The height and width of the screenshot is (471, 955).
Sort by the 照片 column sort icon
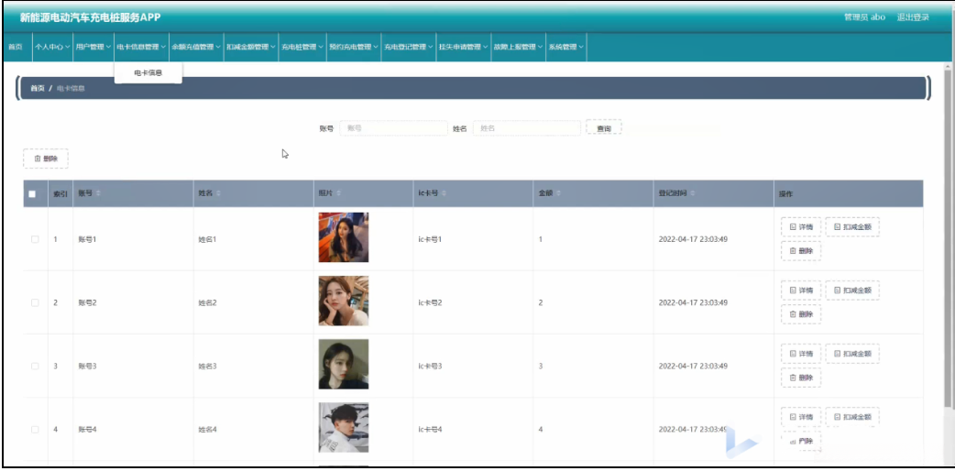pos(338,193)
